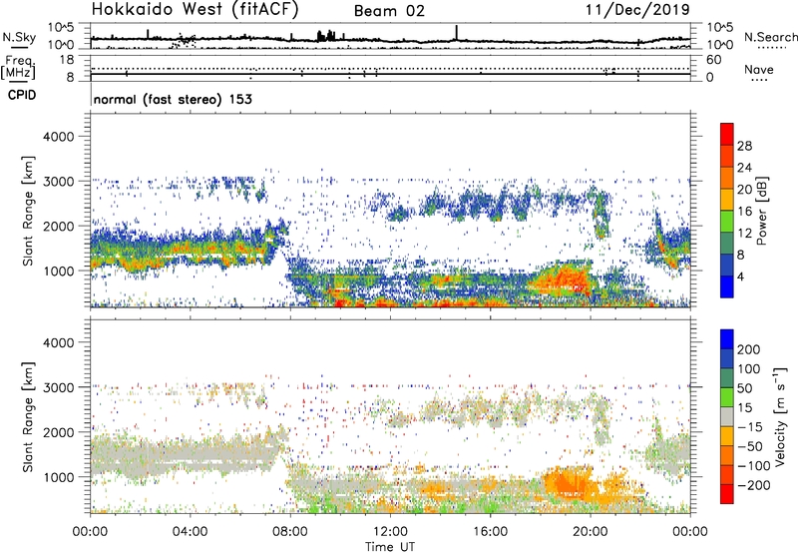The width and height of the screenshot is (798, 553).
Task: Click the blue bottom of the power colorbar
Action: [727, 287]
